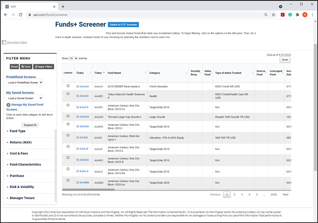318x223 pixels.
Task: Click the Show/Hide Filters panel icon
Action: click(4, 42)
